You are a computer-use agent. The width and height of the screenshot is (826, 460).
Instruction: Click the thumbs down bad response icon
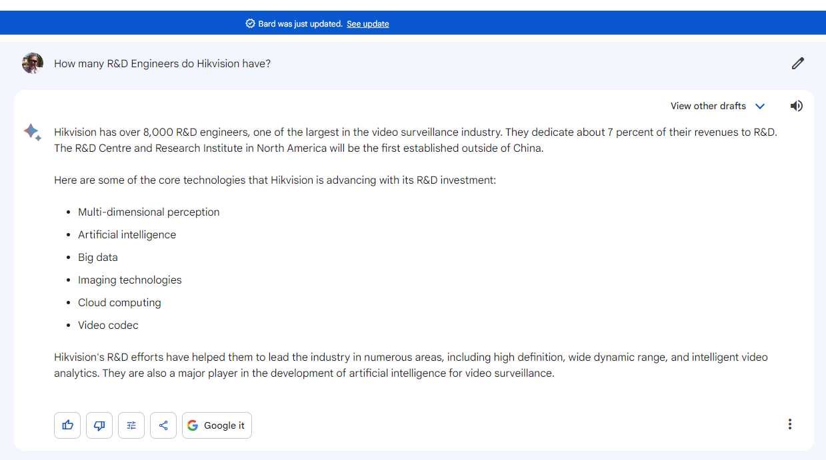[x=99, y=425]
